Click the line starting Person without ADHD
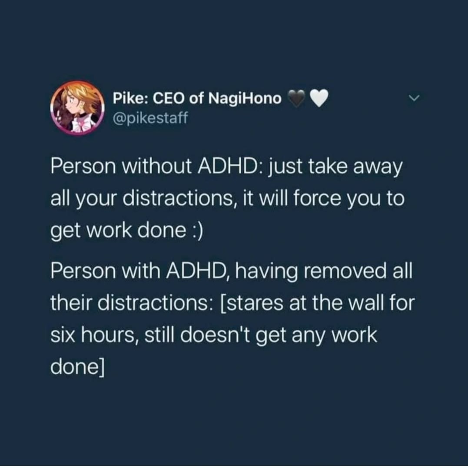Image resolution: width=468 pixels, height=468 pixels. coord(226,167)
